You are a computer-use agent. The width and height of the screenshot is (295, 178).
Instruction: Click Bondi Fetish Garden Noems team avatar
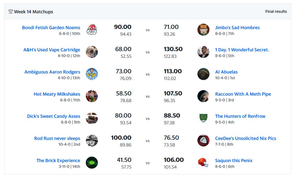(92, 30)
